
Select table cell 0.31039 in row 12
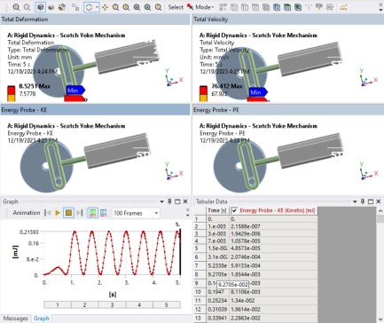click(x=217, y=310)
